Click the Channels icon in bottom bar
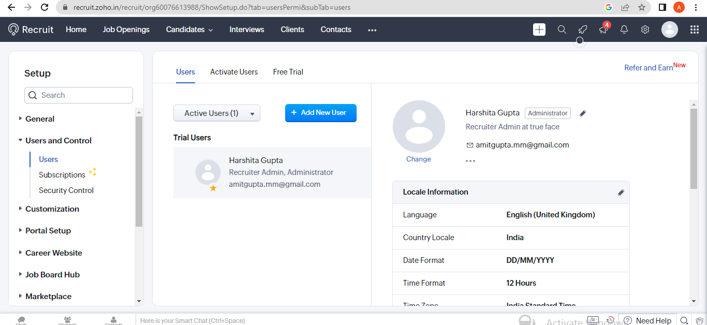The image size is (707, 325). pos(67,321)
